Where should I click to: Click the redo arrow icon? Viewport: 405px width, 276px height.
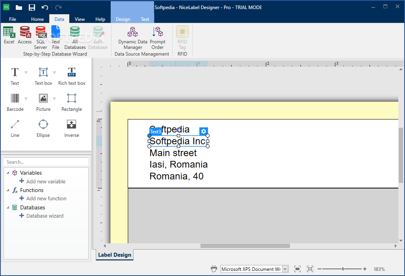coord(58,7)
